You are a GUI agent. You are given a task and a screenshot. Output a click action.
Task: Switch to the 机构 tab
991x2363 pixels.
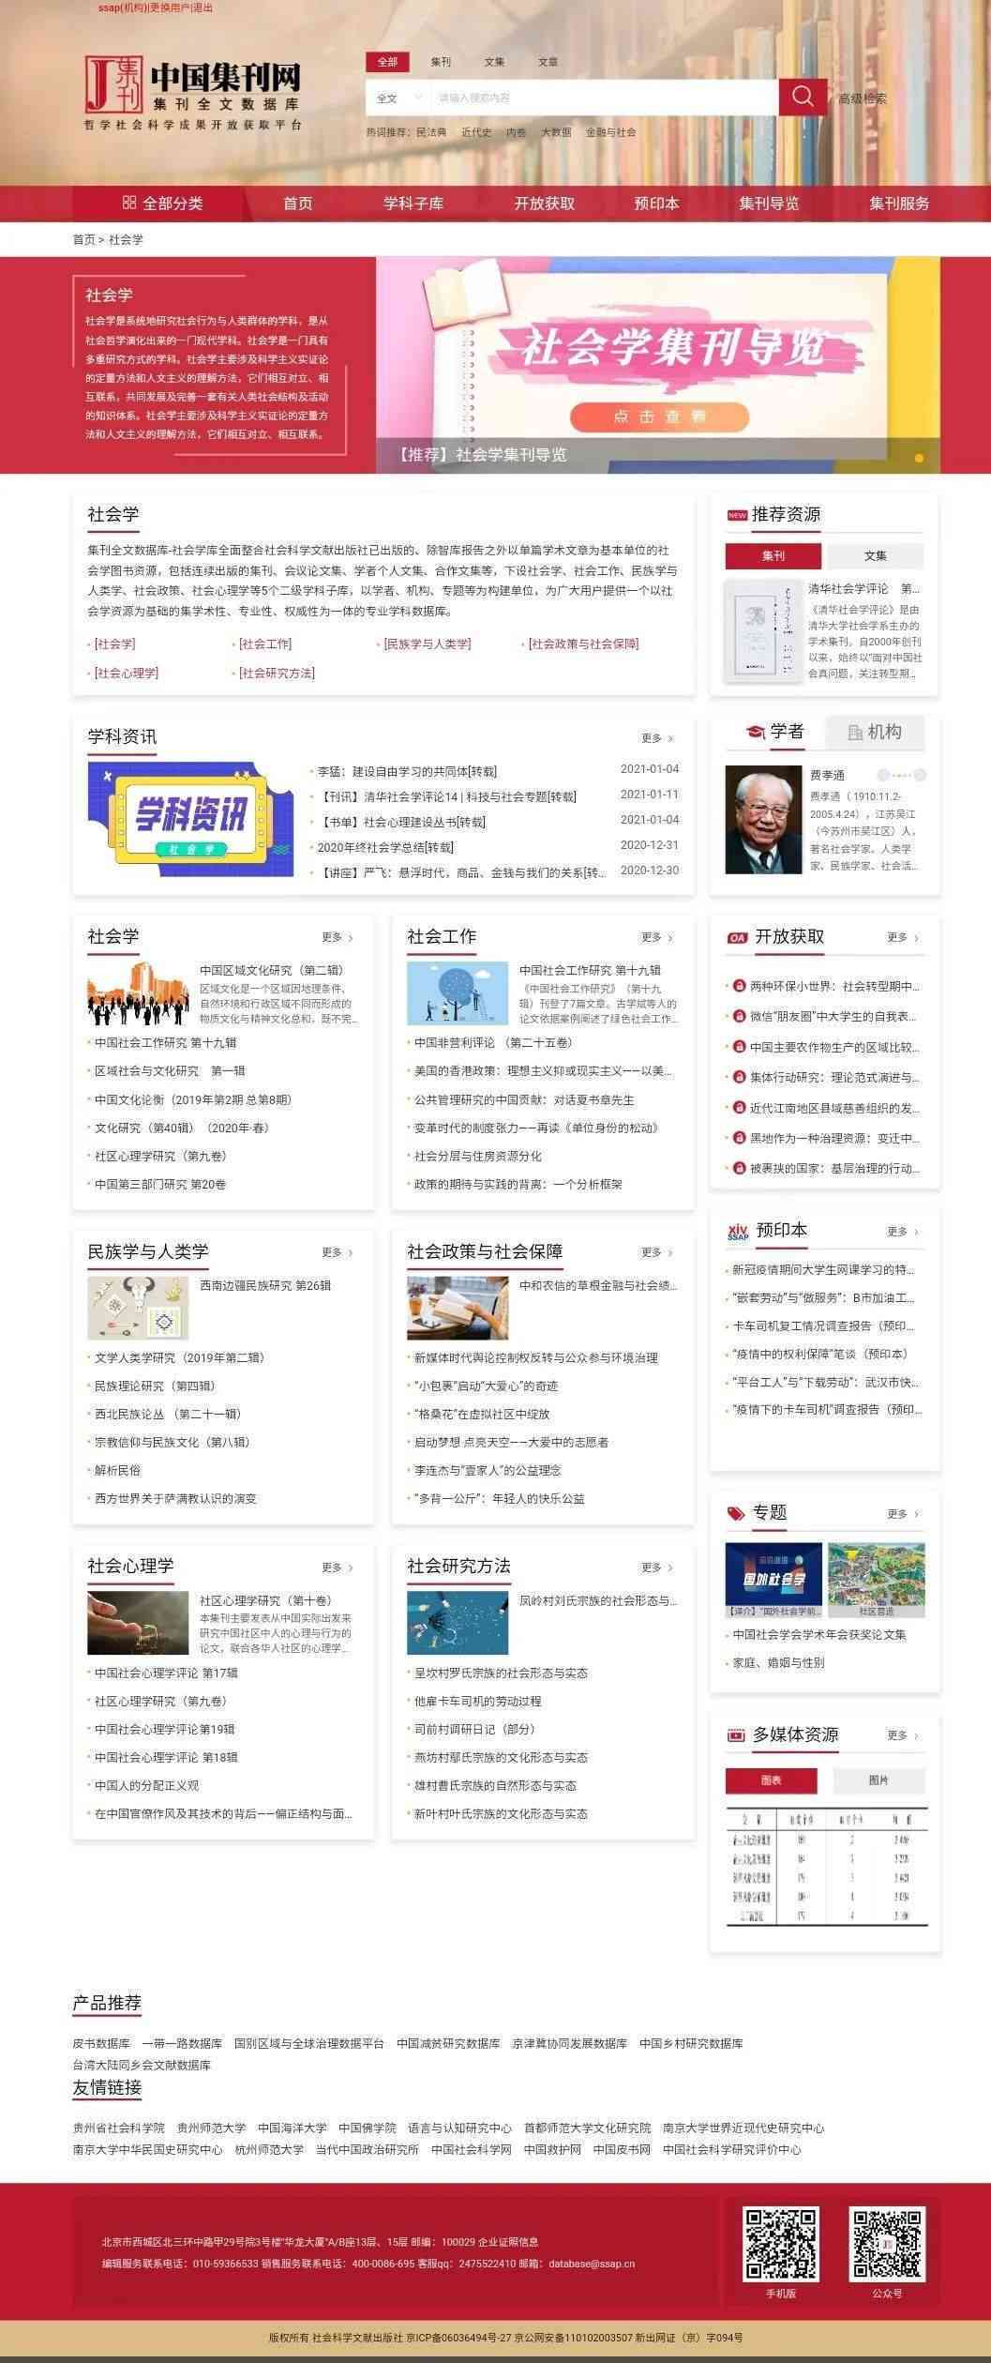[x=875, y=732]
